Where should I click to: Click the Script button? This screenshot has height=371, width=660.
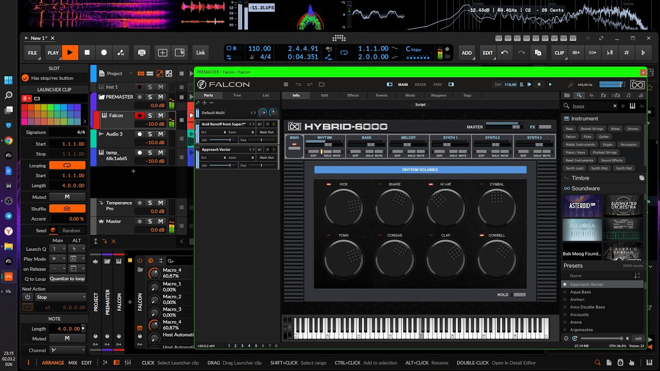(420, 105)
